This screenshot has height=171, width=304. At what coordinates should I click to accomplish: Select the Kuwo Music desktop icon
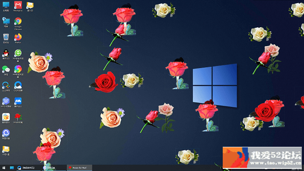(6, 119)
